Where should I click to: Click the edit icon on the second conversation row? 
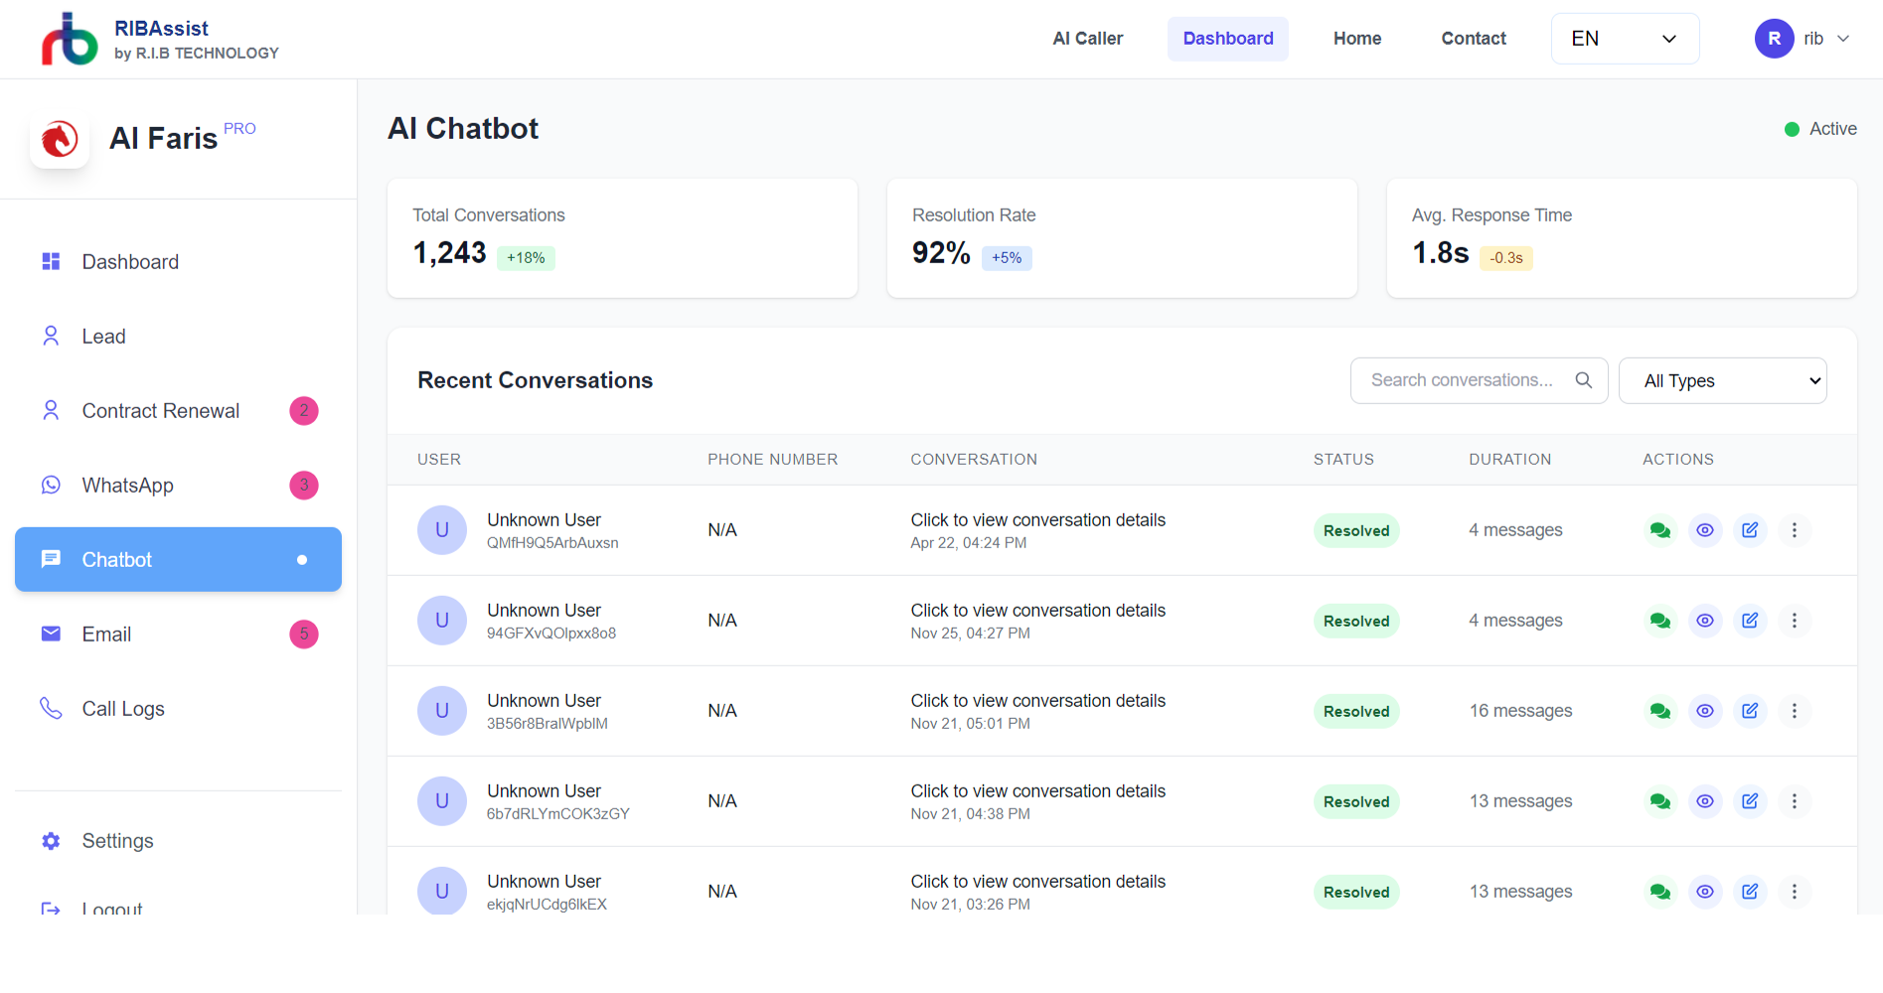click(x=1750, y=620)
